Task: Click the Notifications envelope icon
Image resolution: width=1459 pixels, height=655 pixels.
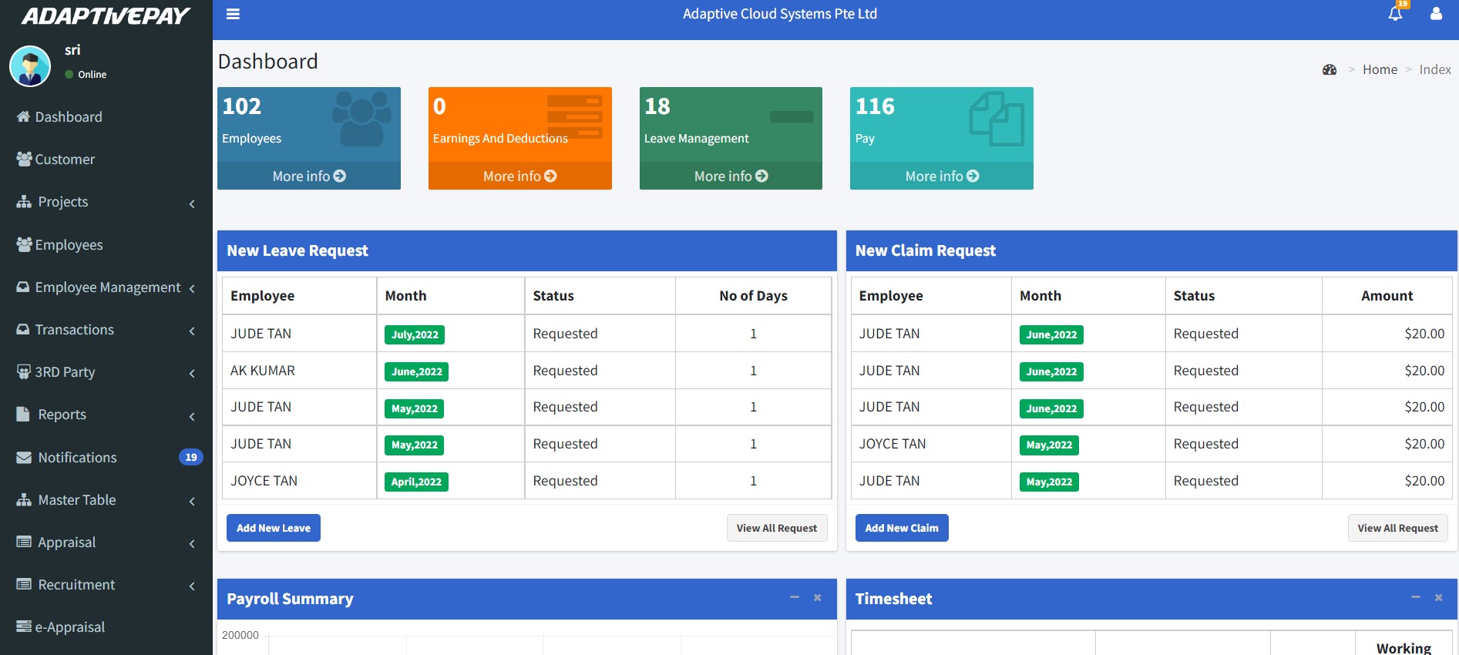Action: click(x=24, y=457)
